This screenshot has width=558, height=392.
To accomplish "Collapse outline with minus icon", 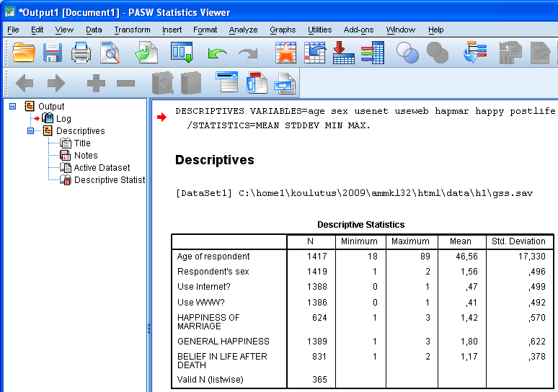I will [125, 84].
